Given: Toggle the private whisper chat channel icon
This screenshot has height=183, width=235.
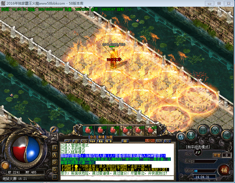Looking at the screenshot, I should pos(55,170).
